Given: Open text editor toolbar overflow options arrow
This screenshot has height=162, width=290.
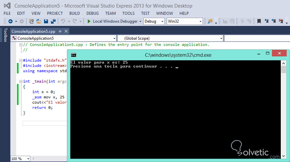Looking at the screenshot, I should click(x=287, y=23).
